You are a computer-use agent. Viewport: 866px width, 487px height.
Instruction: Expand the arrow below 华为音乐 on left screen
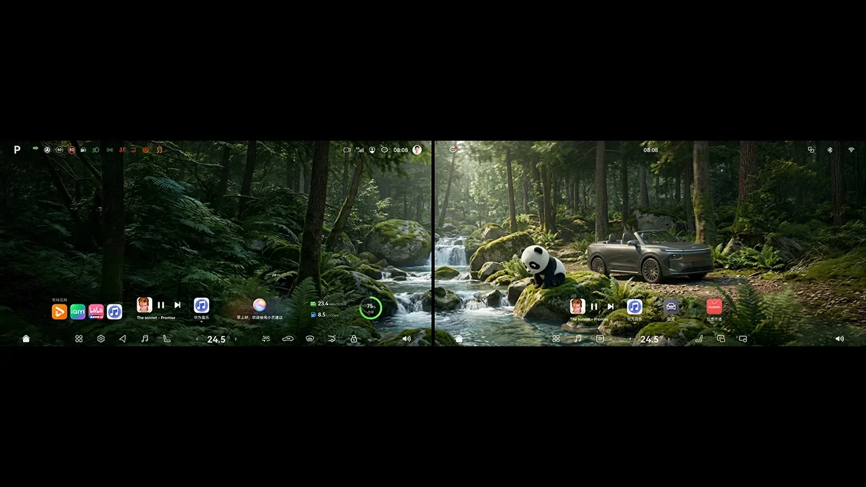tap(202, 322)
